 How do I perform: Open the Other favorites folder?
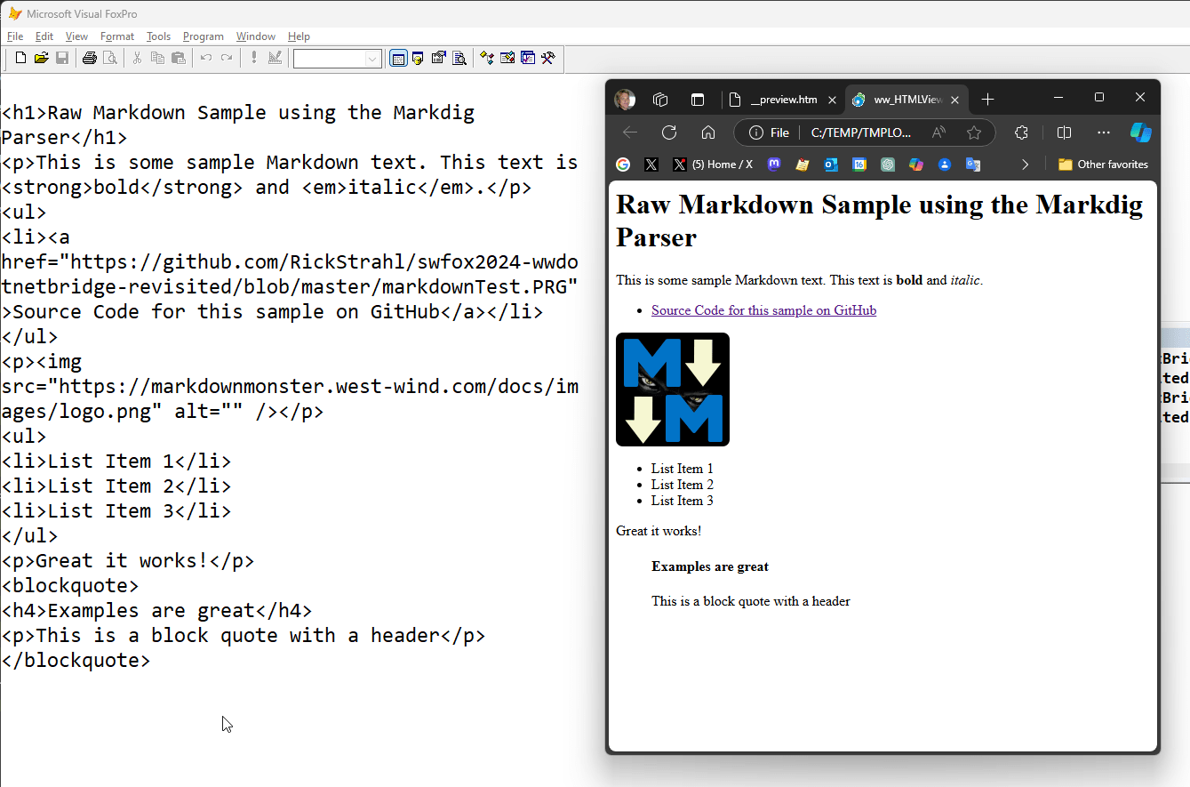tap(1103, 165)
